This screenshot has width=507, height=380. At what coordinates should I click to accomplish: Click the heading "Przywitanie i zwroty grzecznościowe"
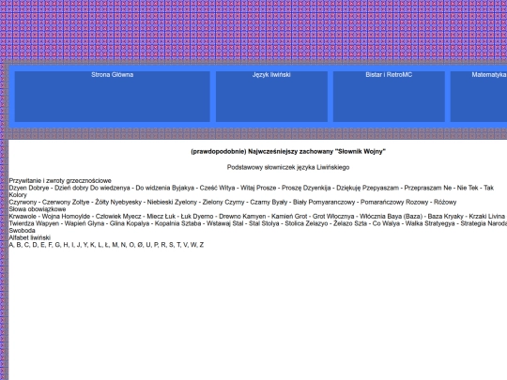[60, 181]
